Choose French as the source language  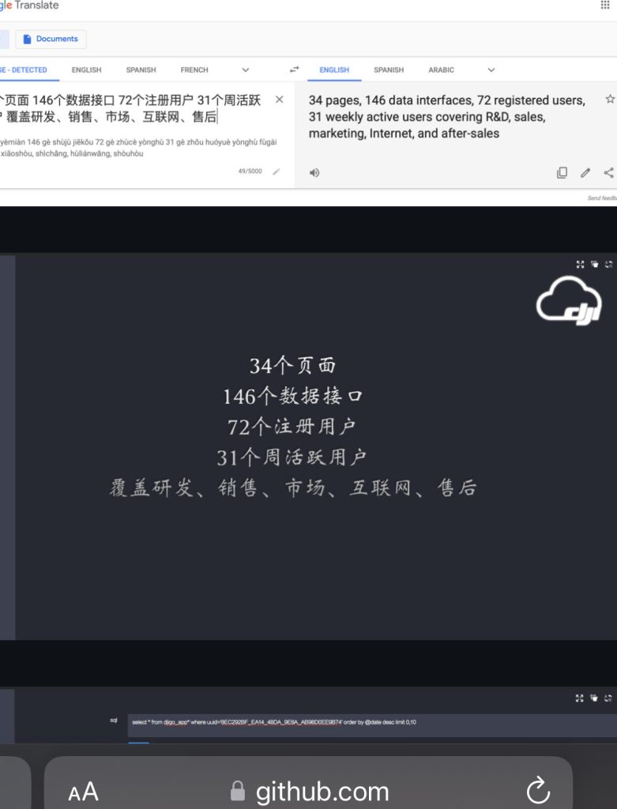(x=194, y=70)
